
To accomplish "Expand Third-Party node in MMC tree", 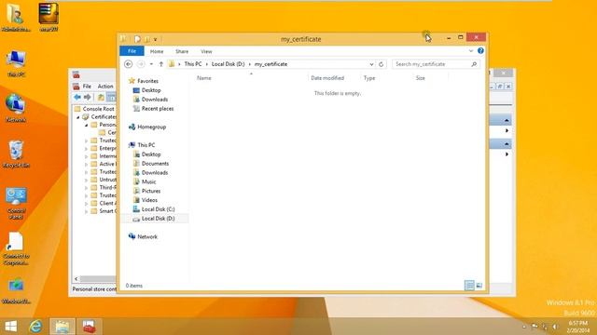I will point(87,188).
